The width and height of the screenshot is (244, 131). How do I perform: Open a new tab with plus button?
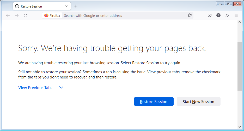[76, 6]
